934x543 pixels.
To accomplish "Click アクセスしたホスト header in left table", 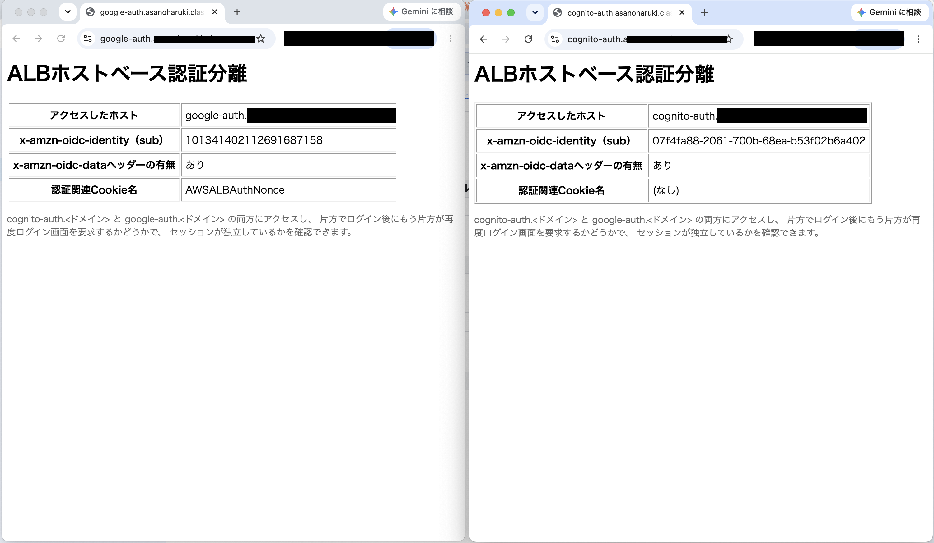I will 94,116.
